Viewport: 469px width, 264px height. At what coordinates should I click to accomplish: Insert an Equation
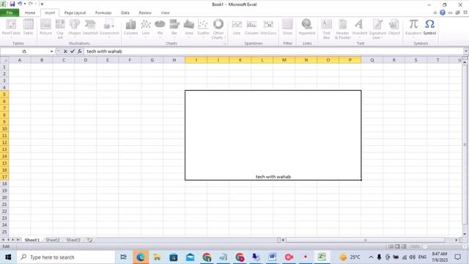coord(413,28)
